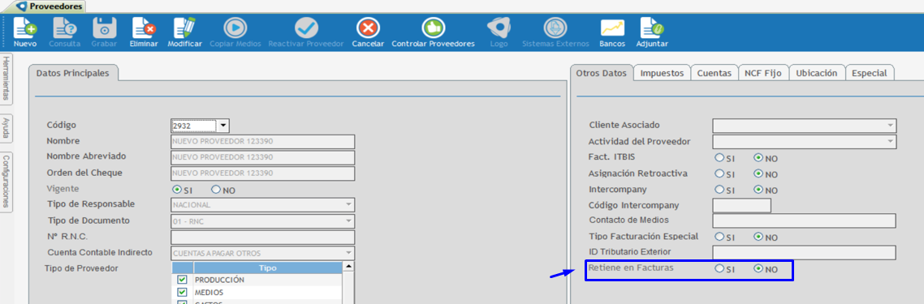This screenshot has width=924, height=304.
Task: Set Fact. ITBIS to NO
Action: [758, 158]
